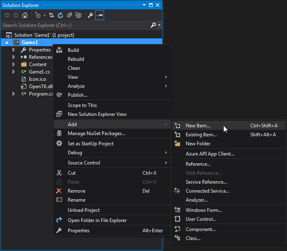Click the Home icon in Solution Explorer toolbar
The height and width of the screenshot is (251, 287).
[25, 15]
